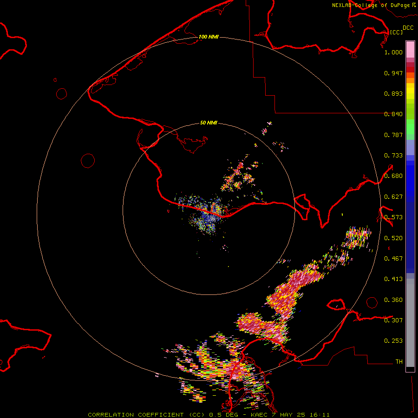Click the CORRELATION COEFFICIENT (CC) title text

pos(146,415)
